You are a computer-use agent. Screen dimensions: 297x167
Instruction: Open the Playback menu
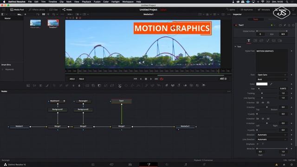[86, 2]
